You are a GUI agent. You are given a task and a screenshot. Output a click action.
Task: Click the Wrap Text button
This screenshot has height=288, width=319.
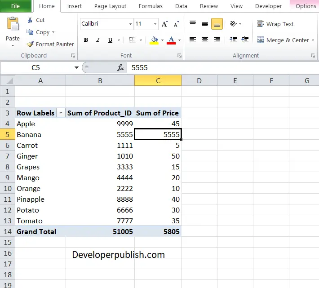tap(275, 24)
